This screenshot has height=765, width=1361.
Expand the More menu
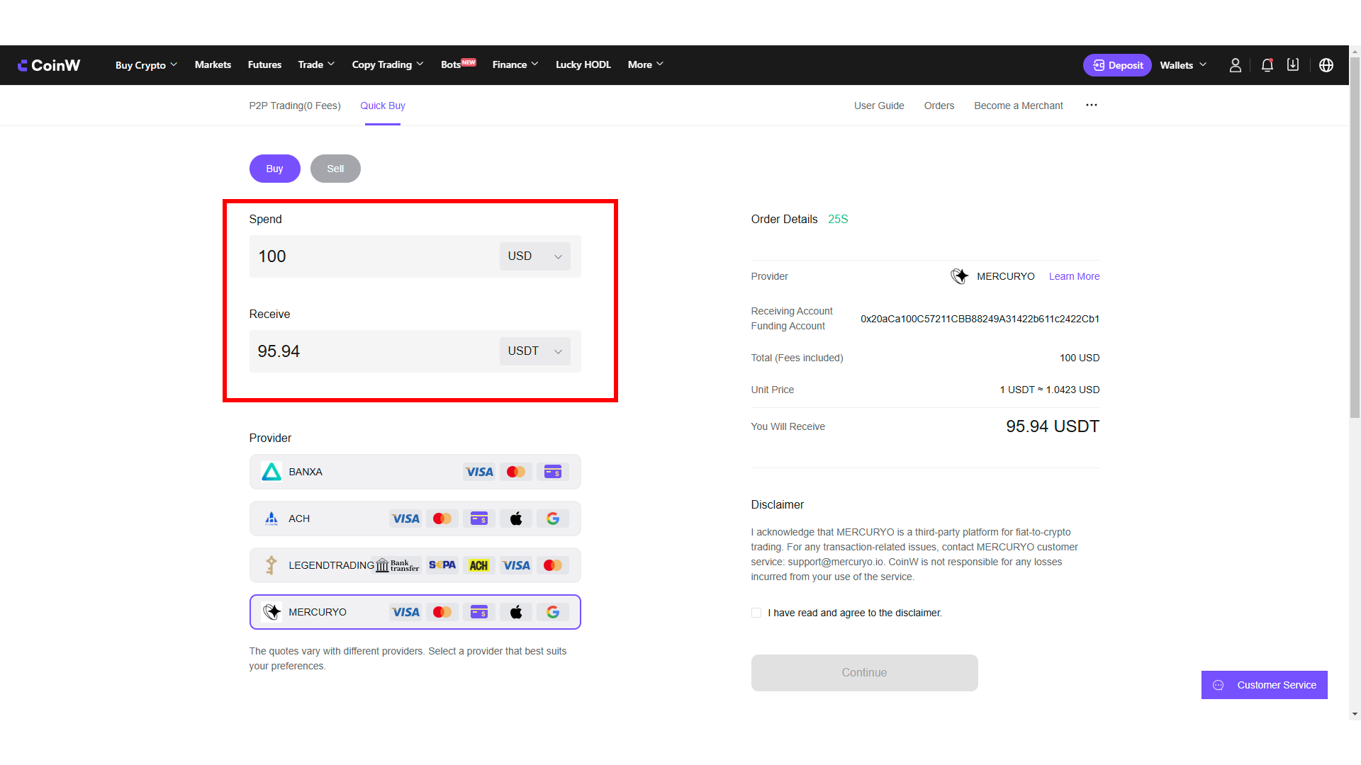coord(646,64)
